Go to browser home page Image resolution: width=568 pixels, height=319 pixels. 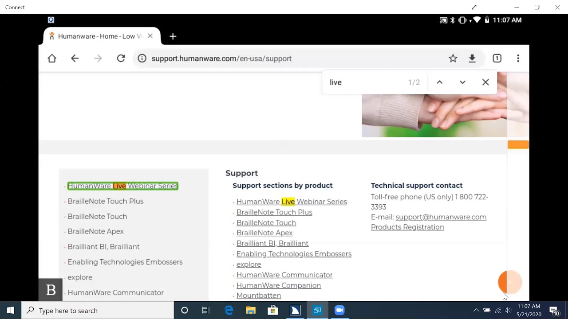coord(52,58)
